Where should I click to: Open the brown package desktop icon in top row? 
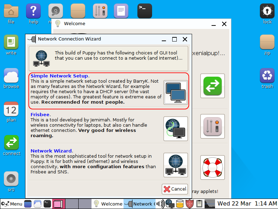[78, 11]
